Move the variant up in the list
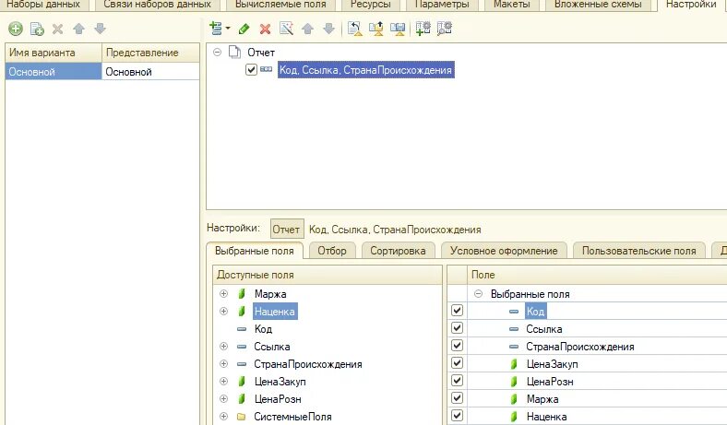Screen dimensions: 727x425 click(x=78, y=29)
